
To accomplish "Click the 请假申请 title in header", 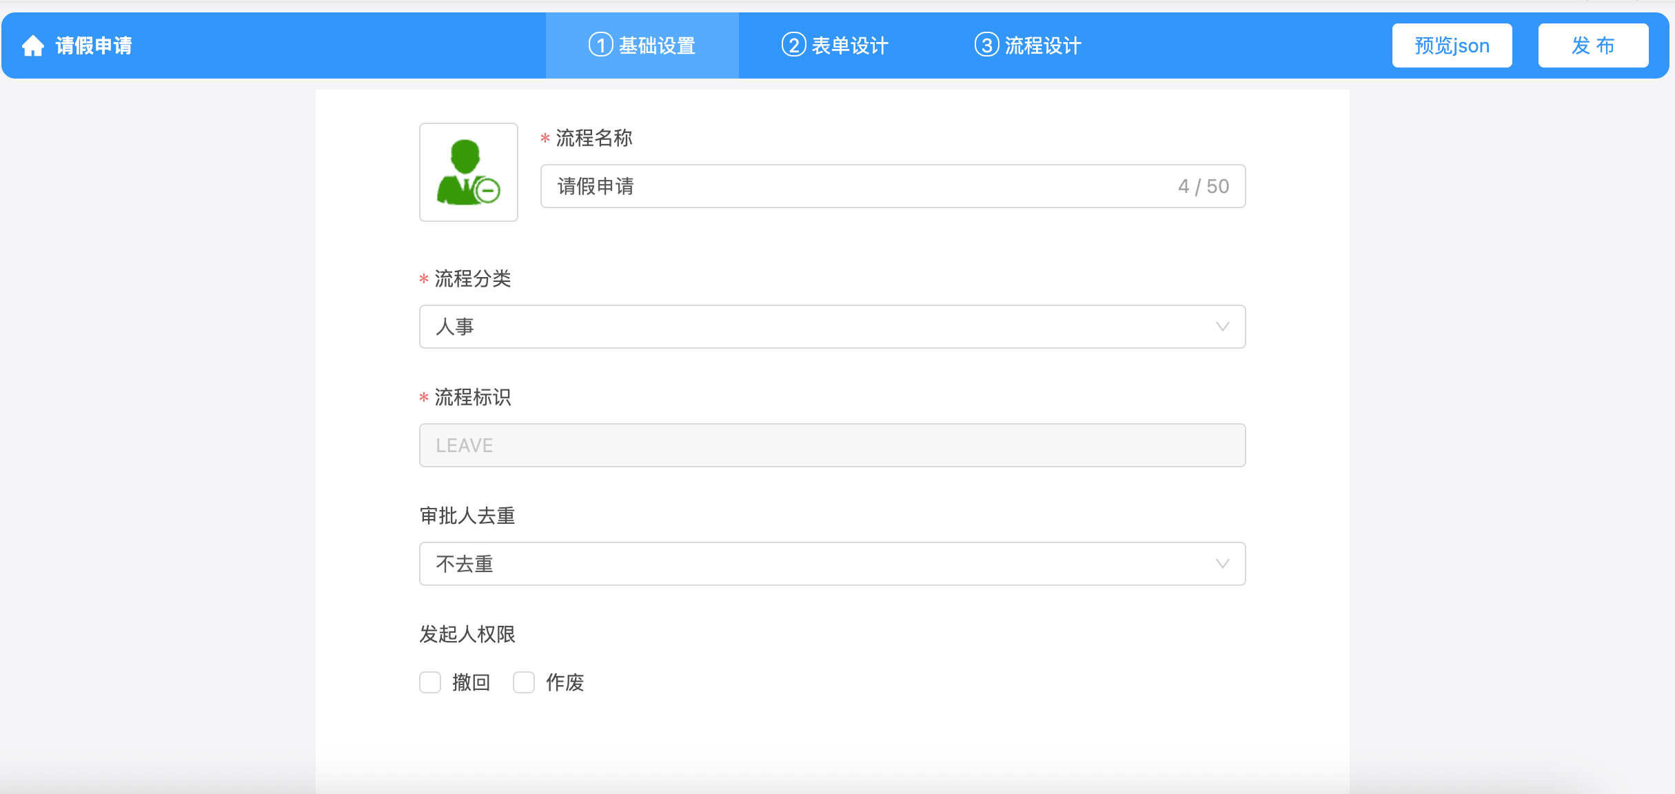I will 94,45.
